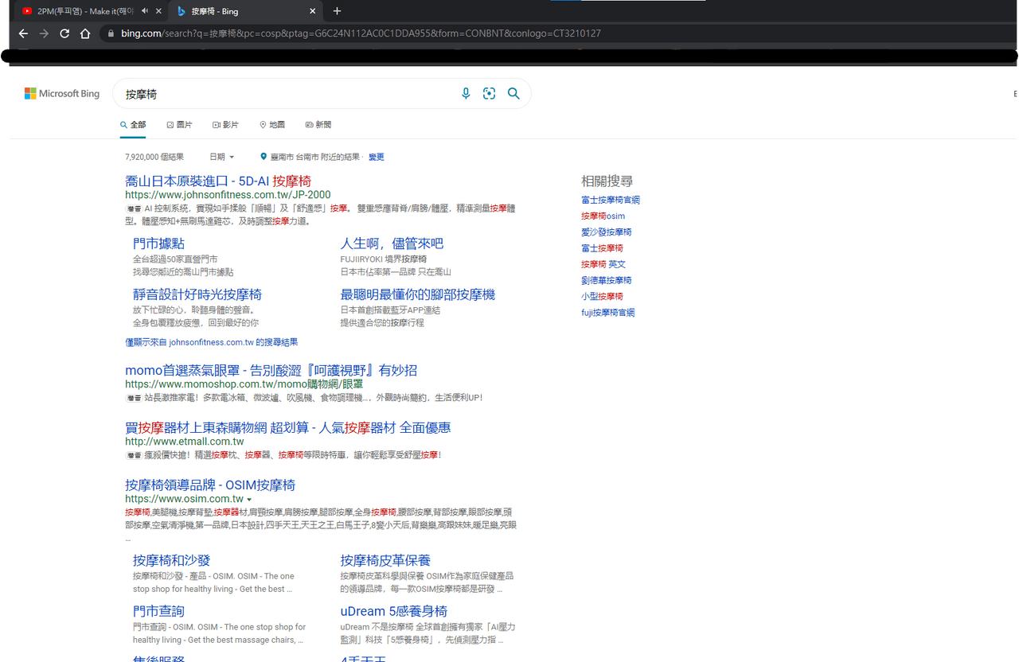
Task: Search related term 劉德華按摩椅
Action: [x=607, y=280]
